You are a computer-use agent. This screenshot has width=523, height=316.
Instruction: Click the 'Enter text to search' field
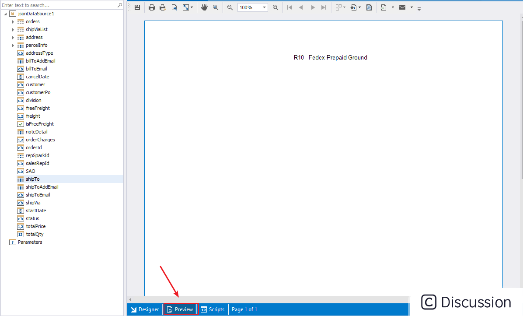click(59, 5)
